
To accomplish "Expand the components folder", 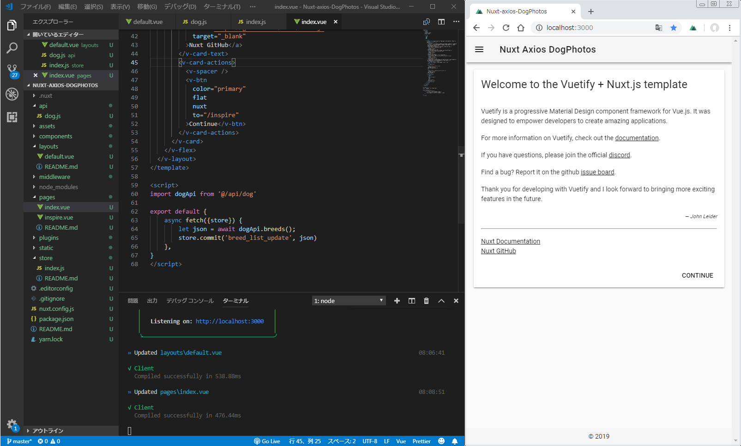I will (55, 137).
